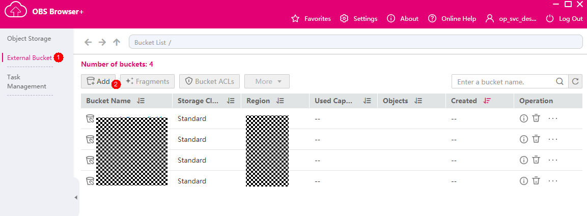Go up one directory level arrow

coord(117,42)
